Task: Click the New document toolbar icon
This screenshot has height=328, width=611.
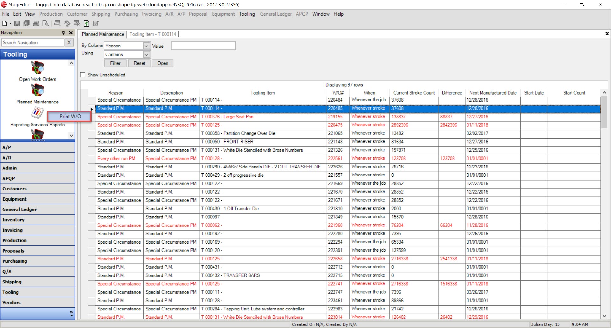Action: pyautogui.click(x=4, y=24)
